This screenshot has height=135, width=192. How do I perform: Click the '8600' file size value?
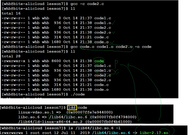pos(56,61)
